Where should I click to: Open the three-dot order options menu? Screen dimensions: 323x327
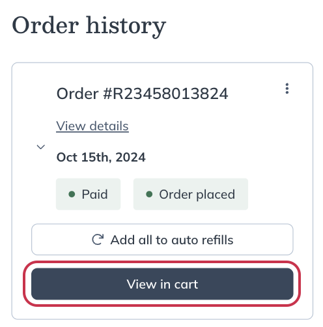(x=287, y=89)
